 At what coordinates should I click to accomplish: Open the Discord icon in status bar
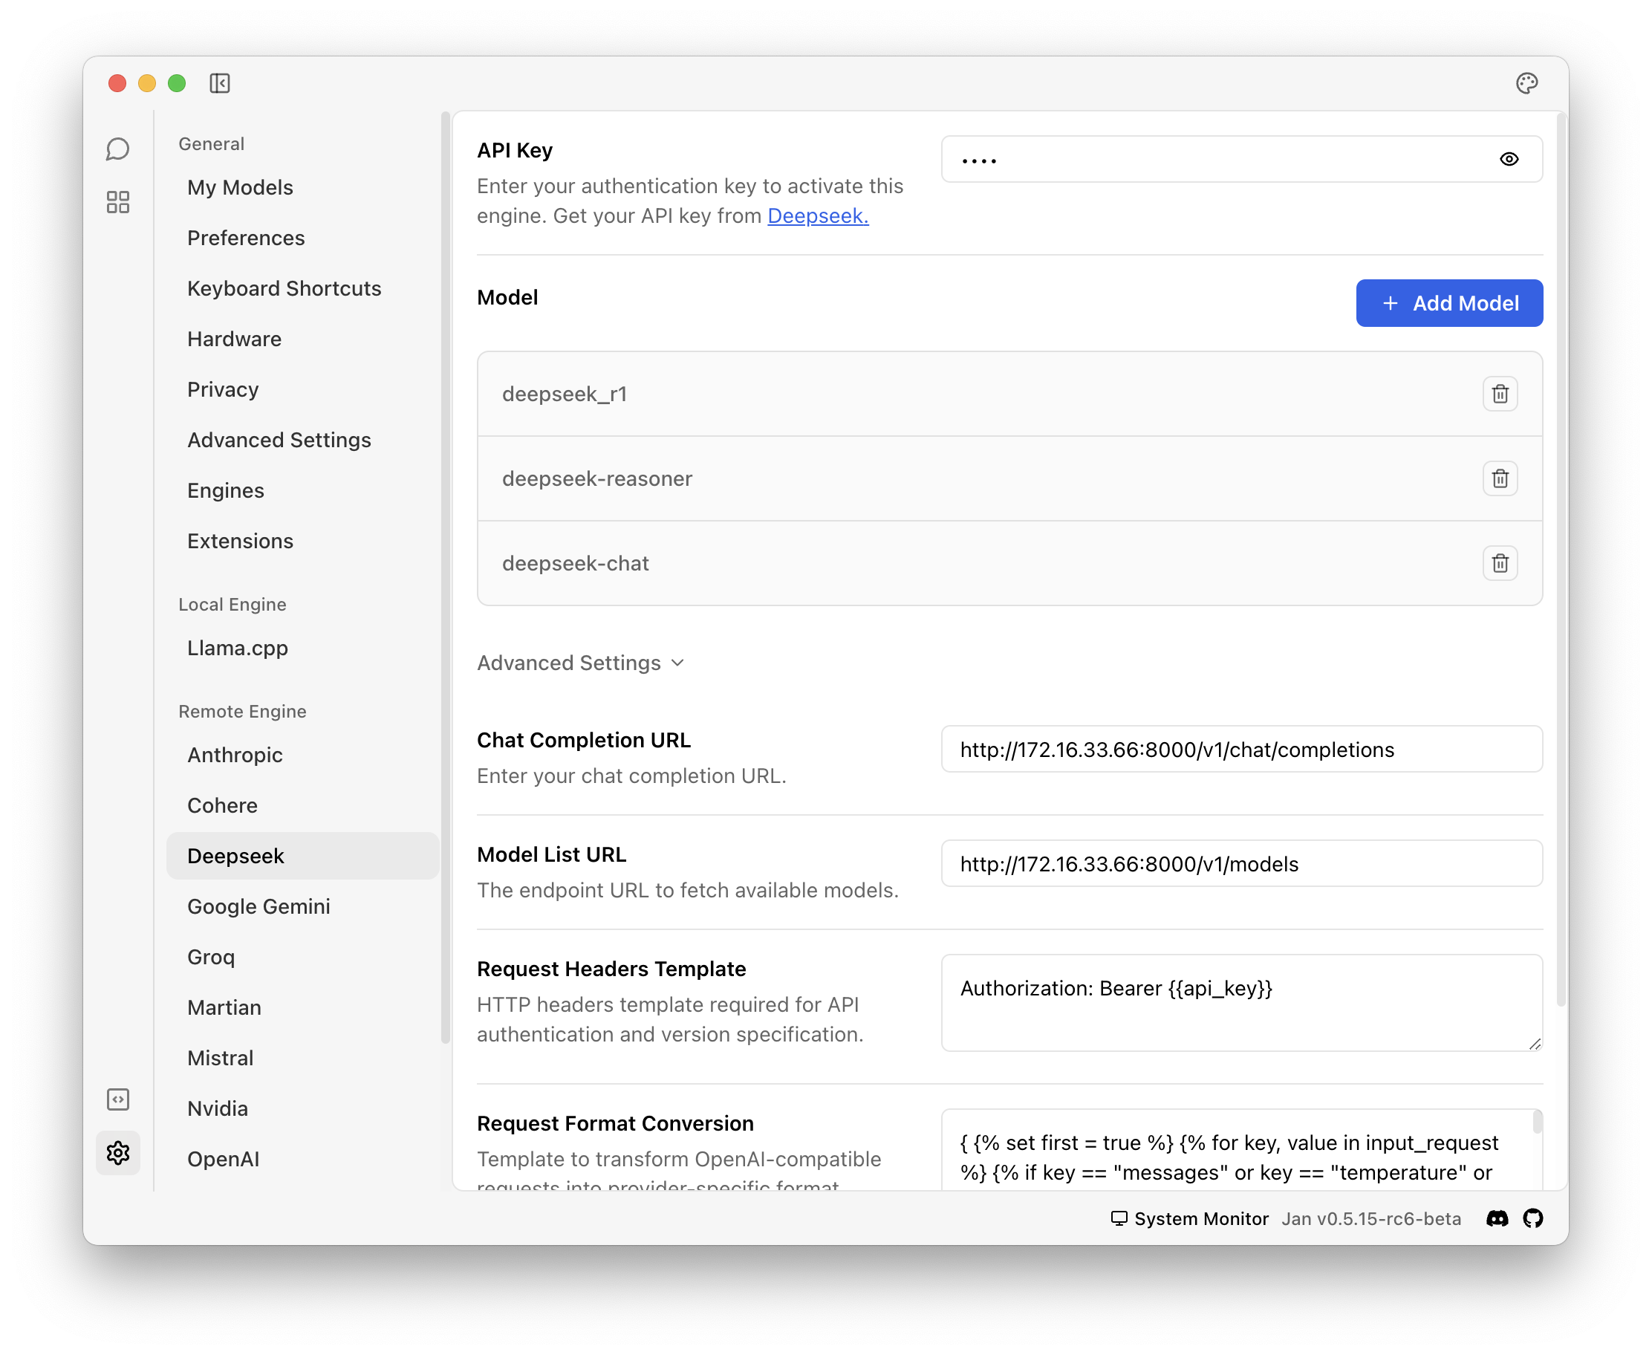point(1497,1218)
